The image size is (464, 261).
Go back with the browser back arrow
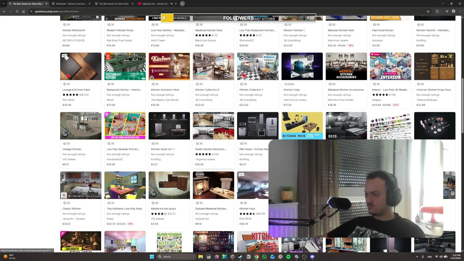tap(4, 11)
